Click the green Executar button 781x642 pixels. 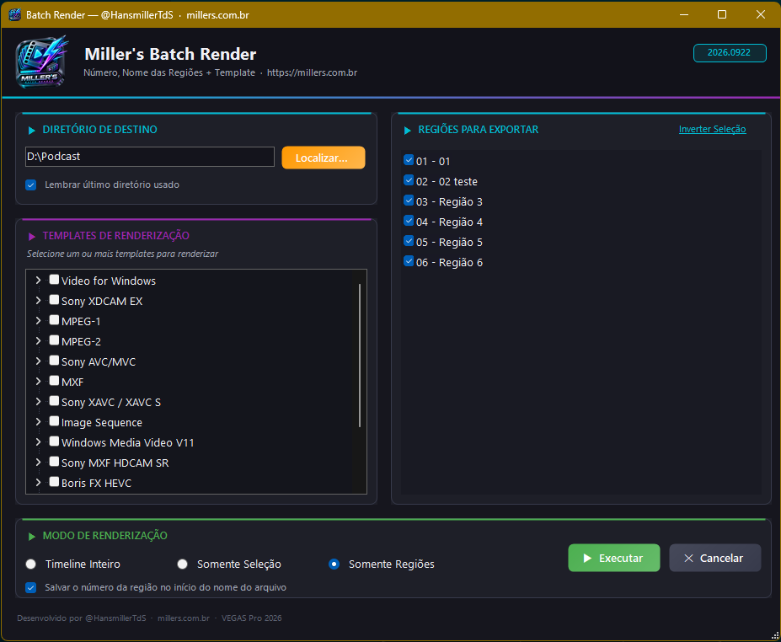click(613, 558)
